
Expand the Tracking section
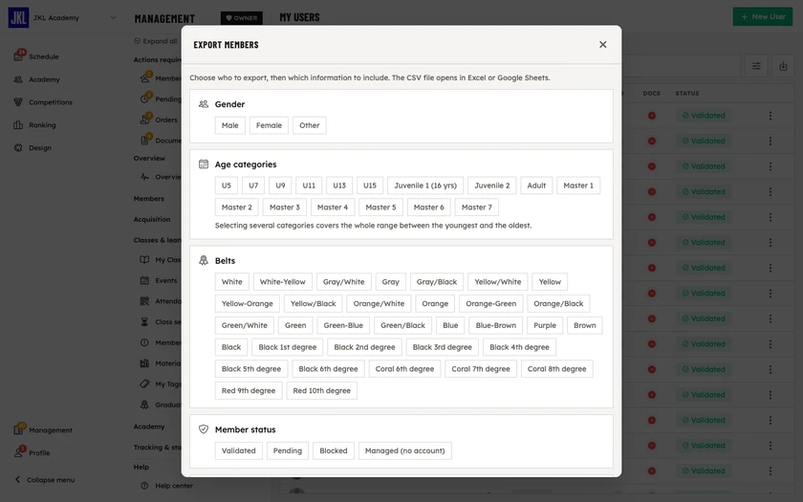[157, 447]
